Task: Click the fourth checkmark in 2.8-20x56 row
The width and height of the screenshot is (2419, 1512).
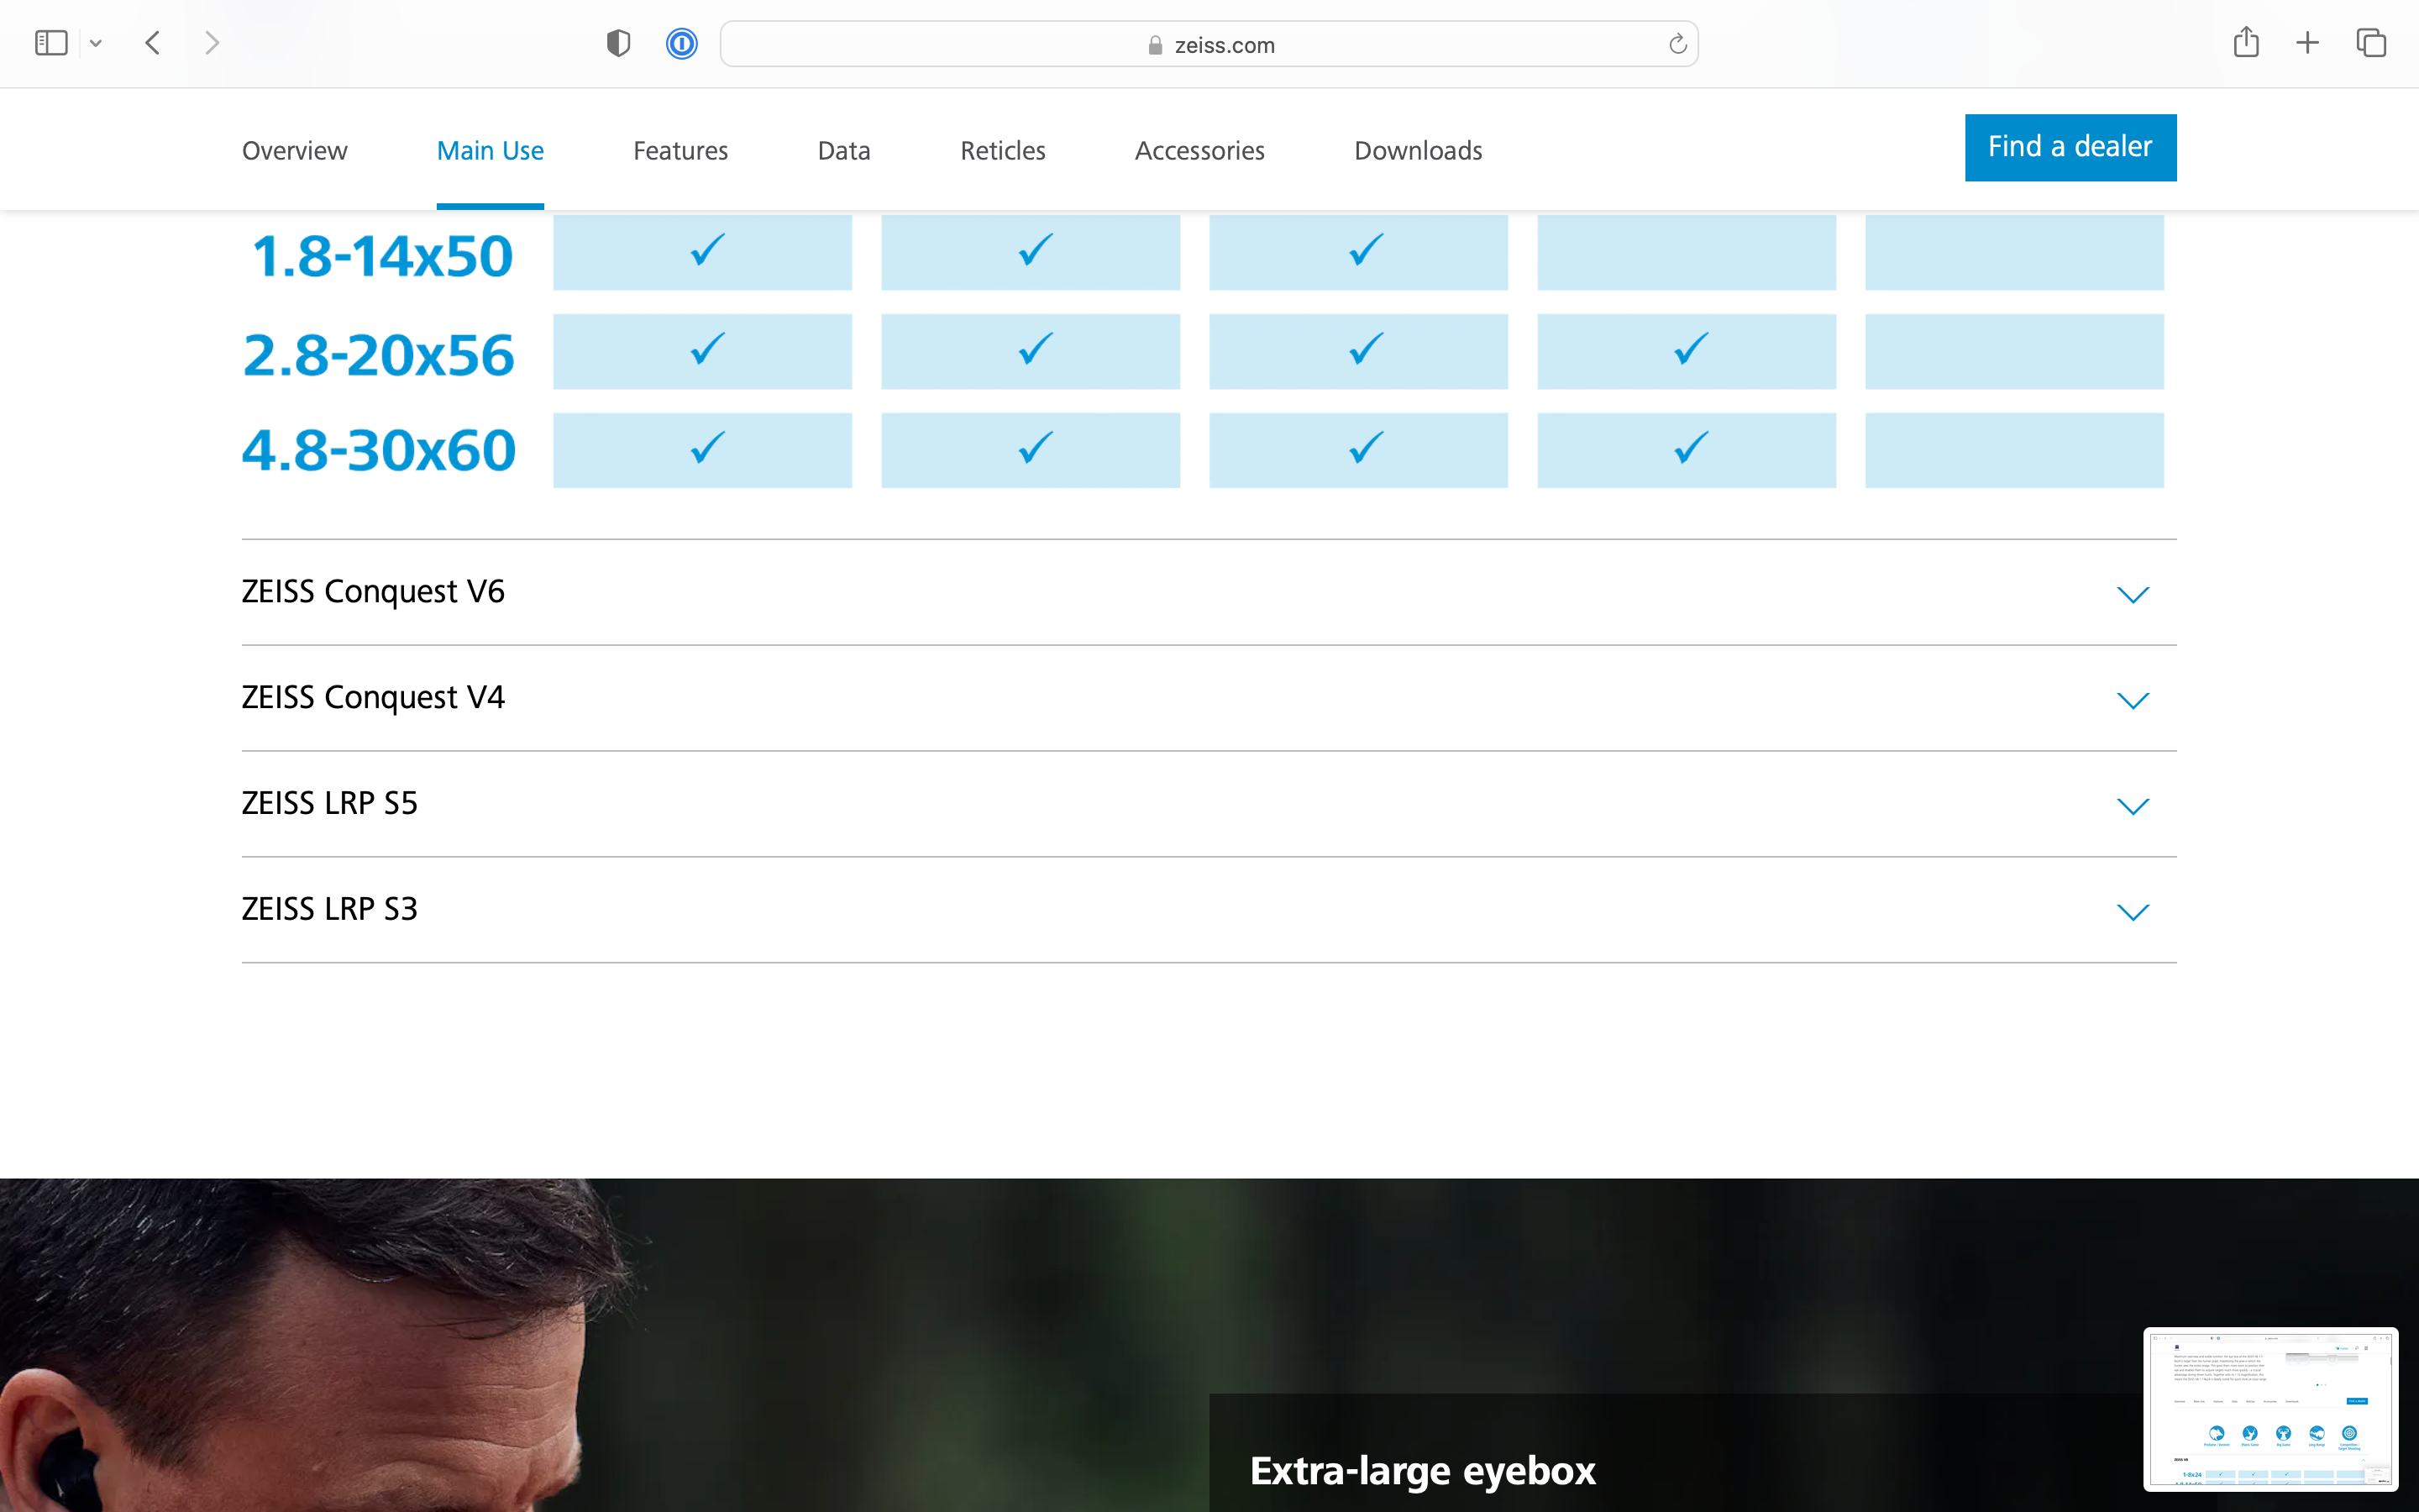Action: pos(1692,348)
